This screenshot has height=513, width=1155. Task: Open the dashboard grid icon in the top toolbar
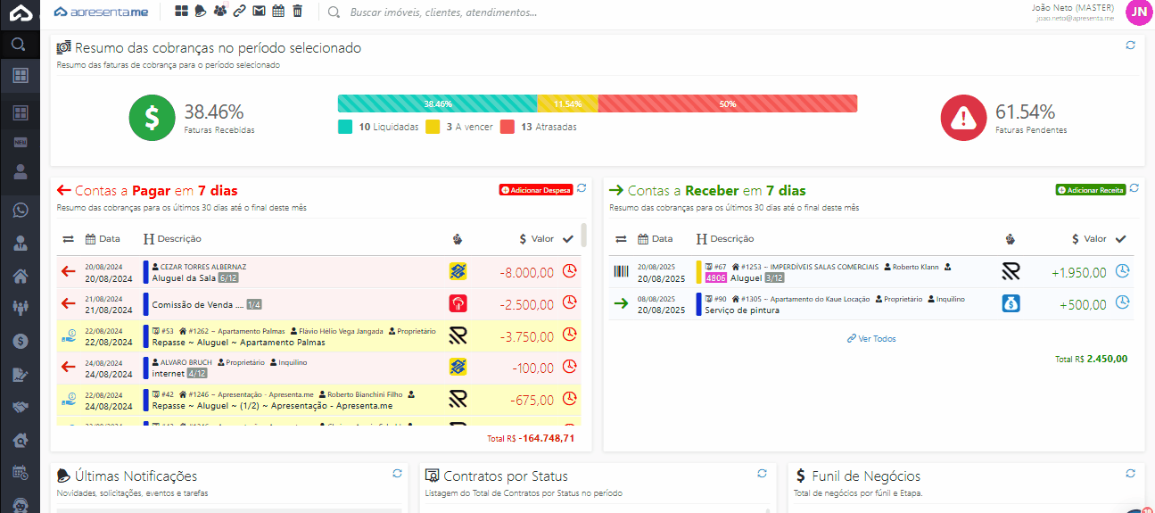(x=181, y=12)
